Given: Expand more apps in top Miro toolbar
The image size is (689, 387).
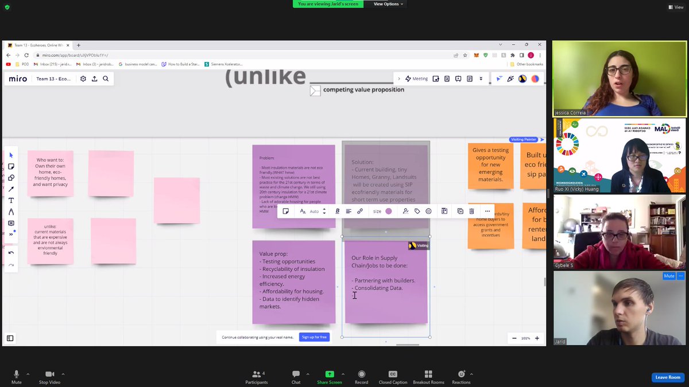Looking at the screenshot, I should coord(481,79).
